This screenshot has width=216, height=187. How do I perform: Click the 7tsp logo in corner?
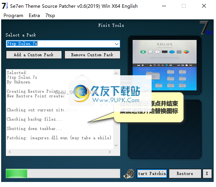(x=206, y=28)
